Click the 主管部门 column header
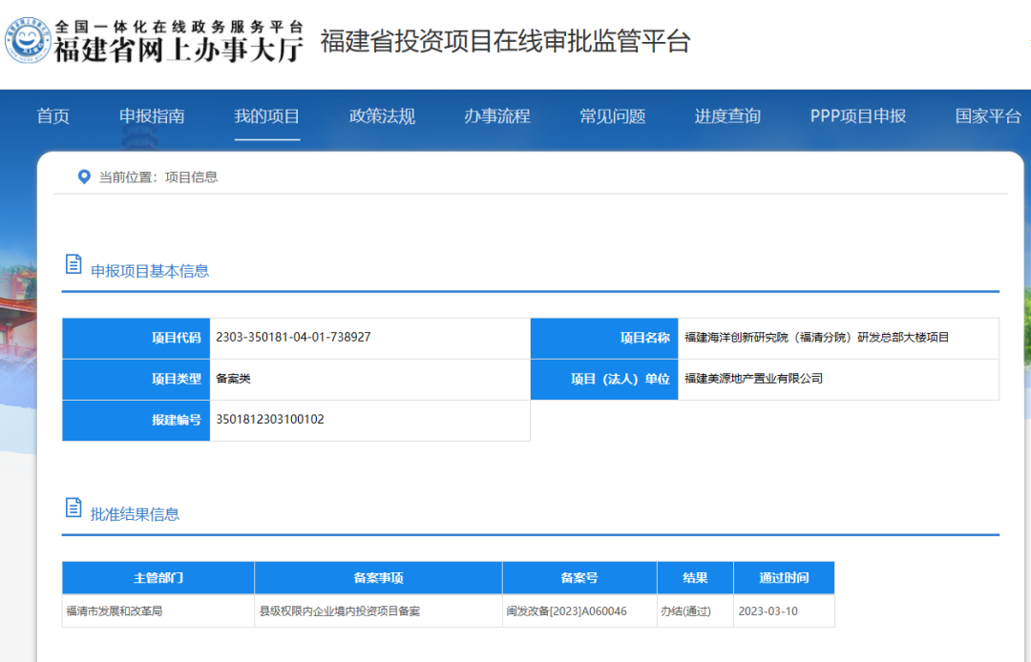 coord(158,578)
